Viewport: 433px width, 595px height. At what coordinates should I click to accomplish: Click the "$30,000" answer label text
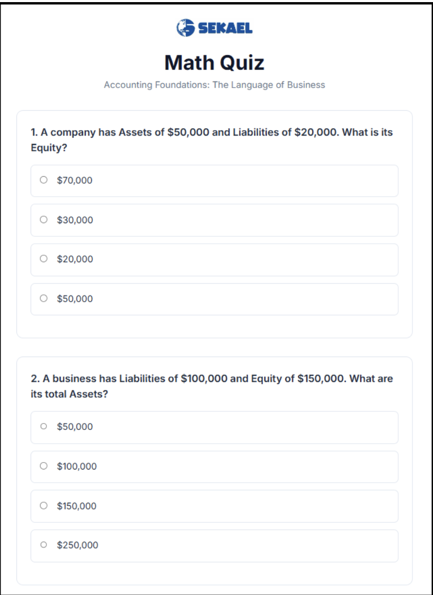coord(74,220)
